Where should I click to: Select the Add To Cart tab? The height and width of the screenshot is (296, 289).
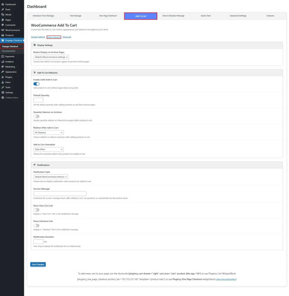141,16
